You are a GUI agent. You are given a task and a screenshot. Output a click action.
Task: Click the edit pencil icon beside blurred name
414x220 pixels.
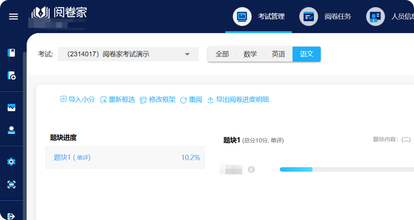[251, 170]
